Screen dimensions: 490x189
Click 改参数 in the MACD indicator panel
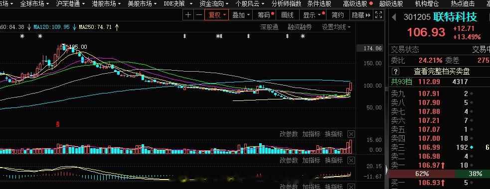(289, 161)
